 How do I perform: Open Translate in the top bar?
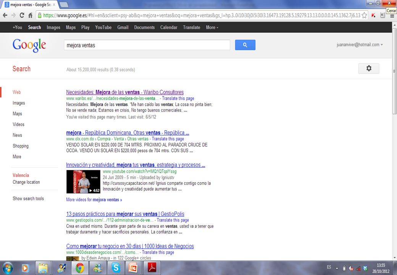coord(191,27)
